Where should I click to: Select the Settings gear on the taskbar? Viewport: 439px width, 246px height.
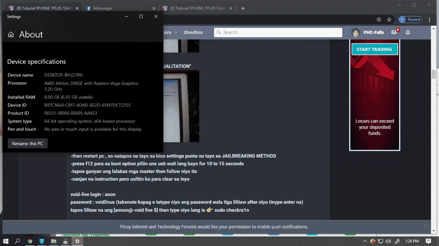tap(78, 241)
